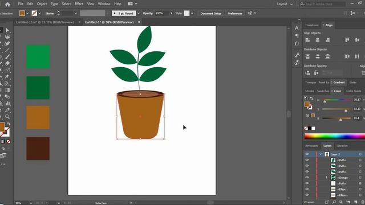Screen dimensions: 365x205
Task: Hide the upright-leaf <Path> sublayer eye
Action: click(307, 160)
